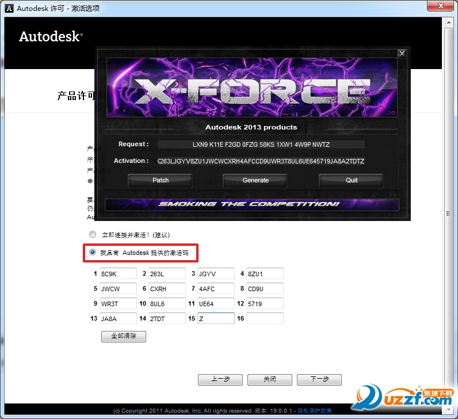The width and height of the screenshot is (458, 419).
Task: Click the Autodesk A icon in title bar
Action: 9,8
